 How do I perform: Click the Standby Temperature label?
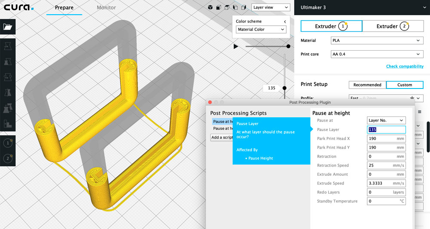click(x=337, y=201)
